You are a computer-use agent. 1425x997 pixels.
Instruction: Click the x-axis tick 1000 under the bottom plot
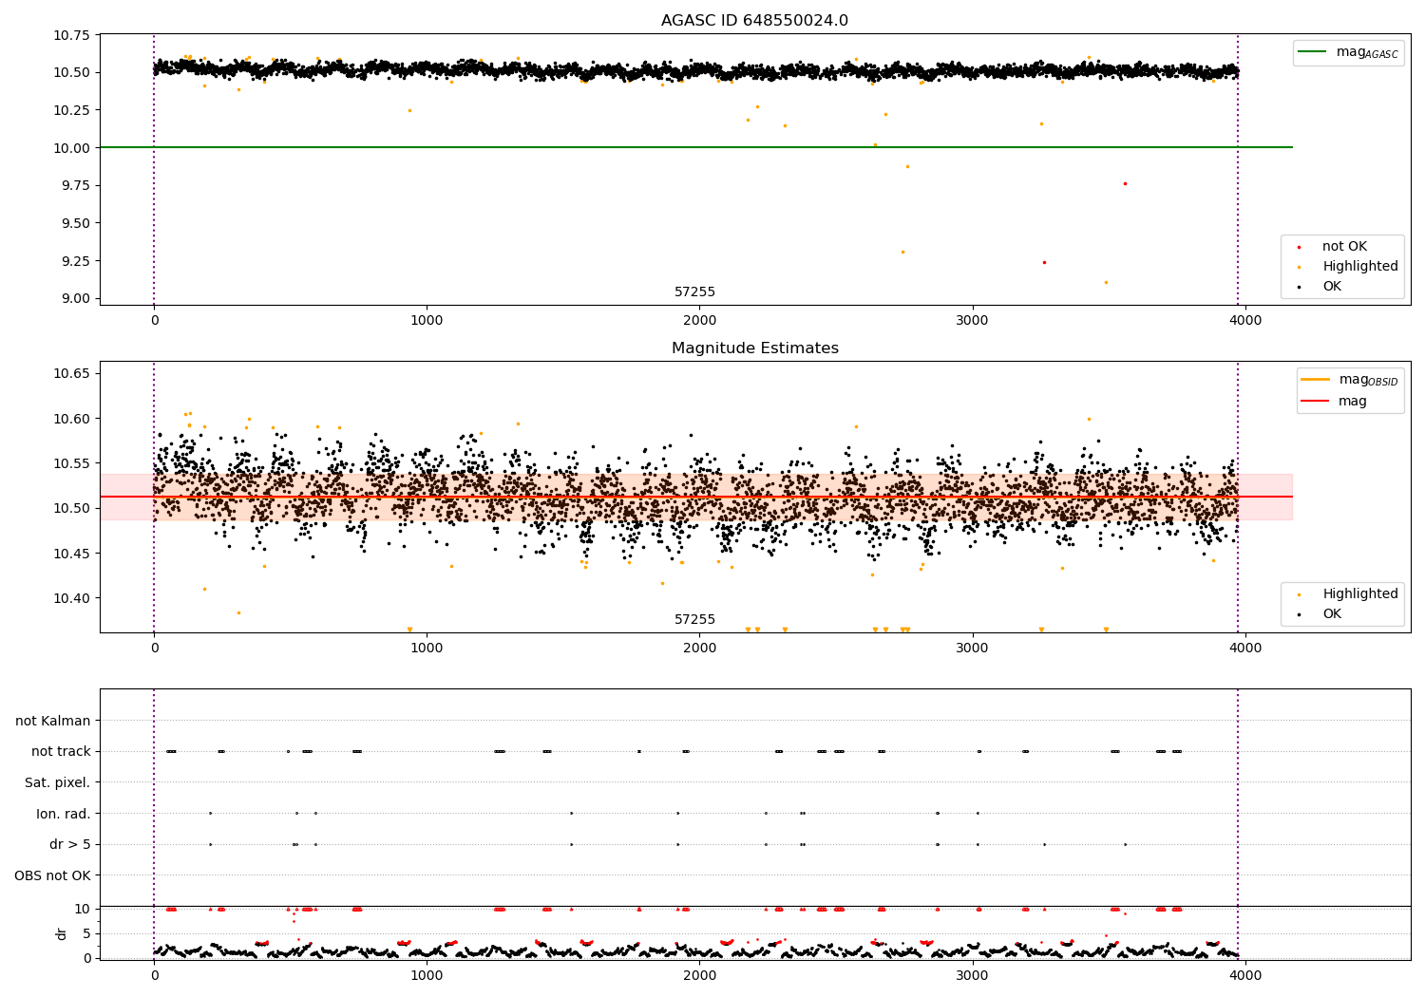point(427,975)
